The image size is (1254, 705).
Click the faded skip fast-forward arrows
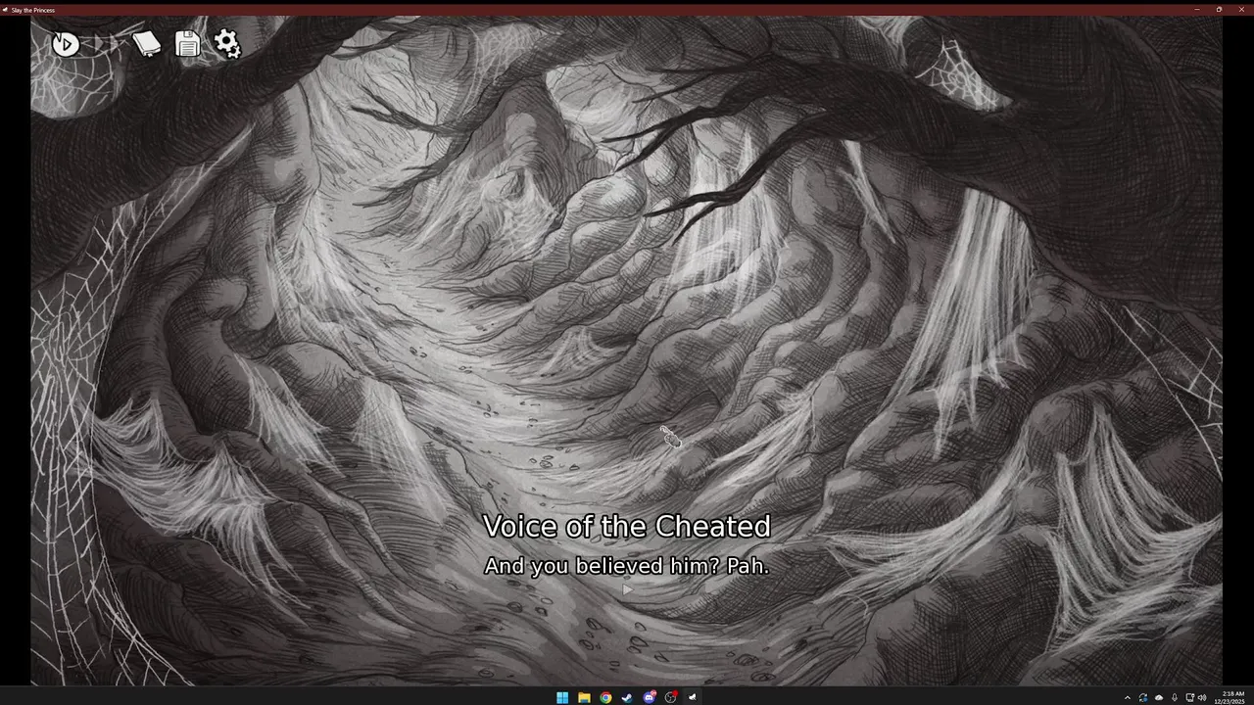coord(106,44)
